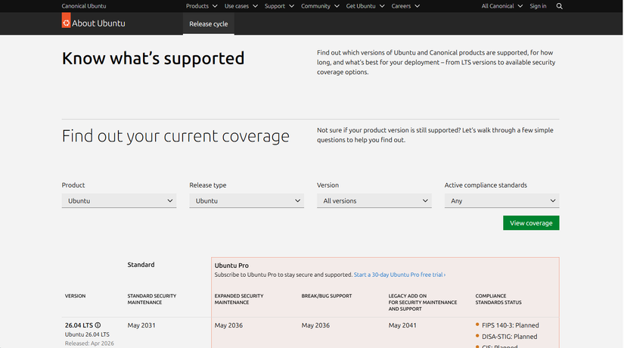Click the Sign in link
The width and height of the screenshot is (624, 348).
(x=538, y=6)
